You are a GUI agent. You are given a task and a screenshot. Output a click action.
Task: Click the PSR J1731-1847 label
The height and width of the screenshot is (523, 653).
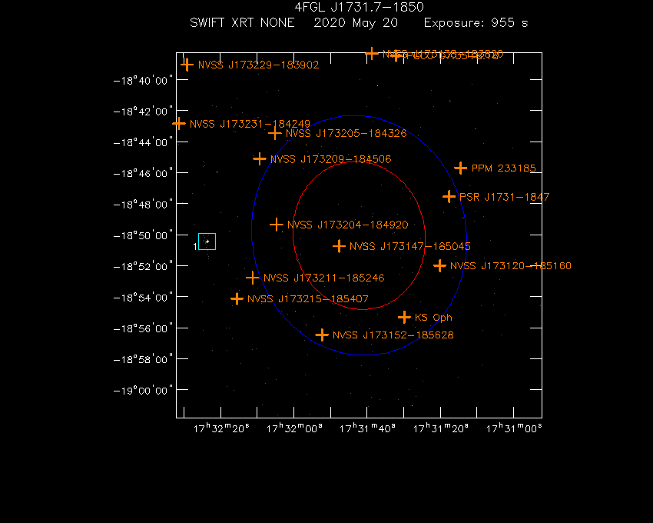click(504, 197)
